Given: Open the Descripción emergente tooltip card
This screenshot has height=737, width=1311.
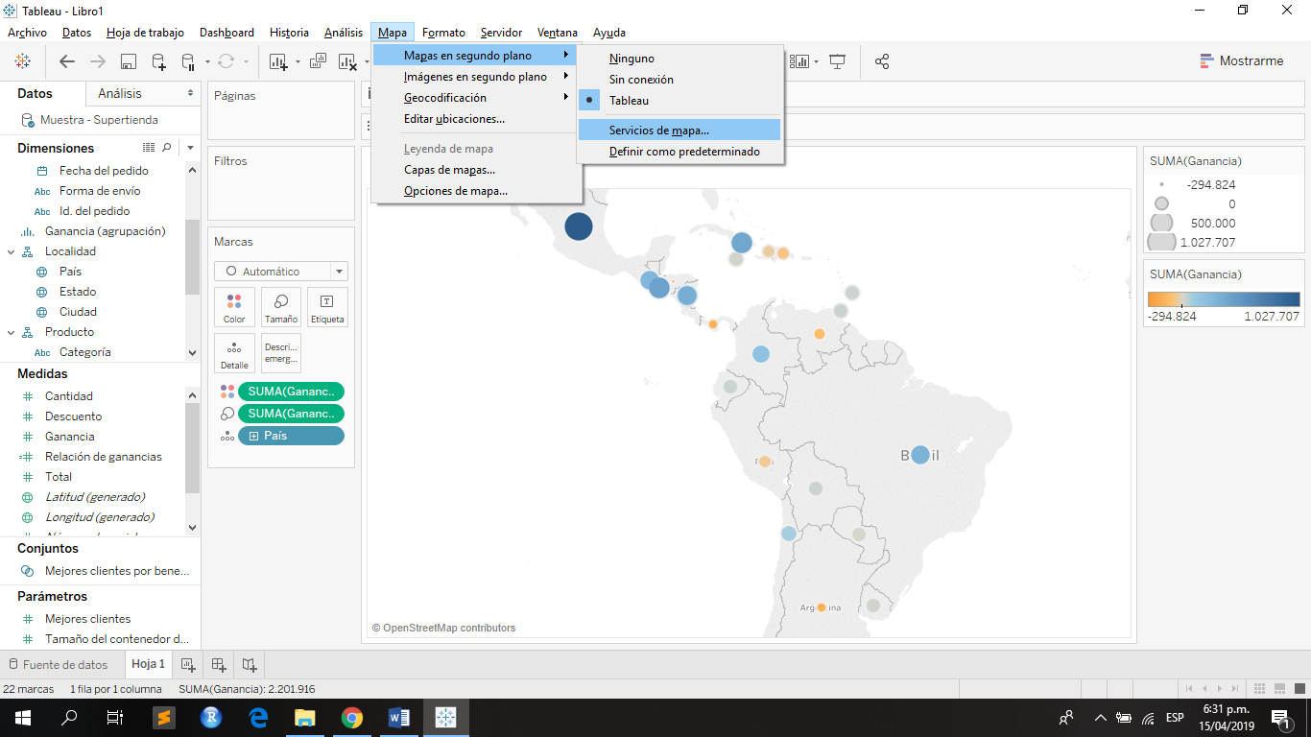Looking at the screenshot, I should (280, 353).
